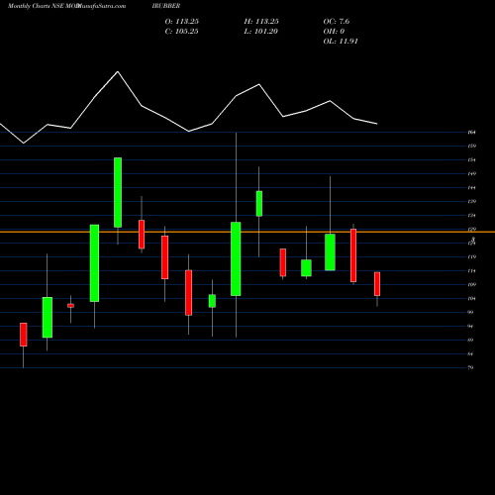This screenshot has width=495, height=495.
Task: Click the 114 price axis label
Action: pos(472,271)
